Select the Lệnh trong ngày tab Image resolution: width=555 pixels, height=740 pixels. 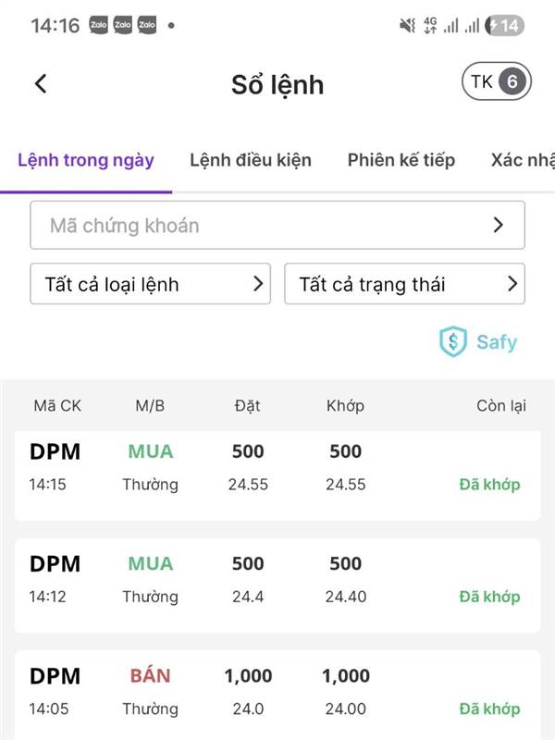click(86, 160)
